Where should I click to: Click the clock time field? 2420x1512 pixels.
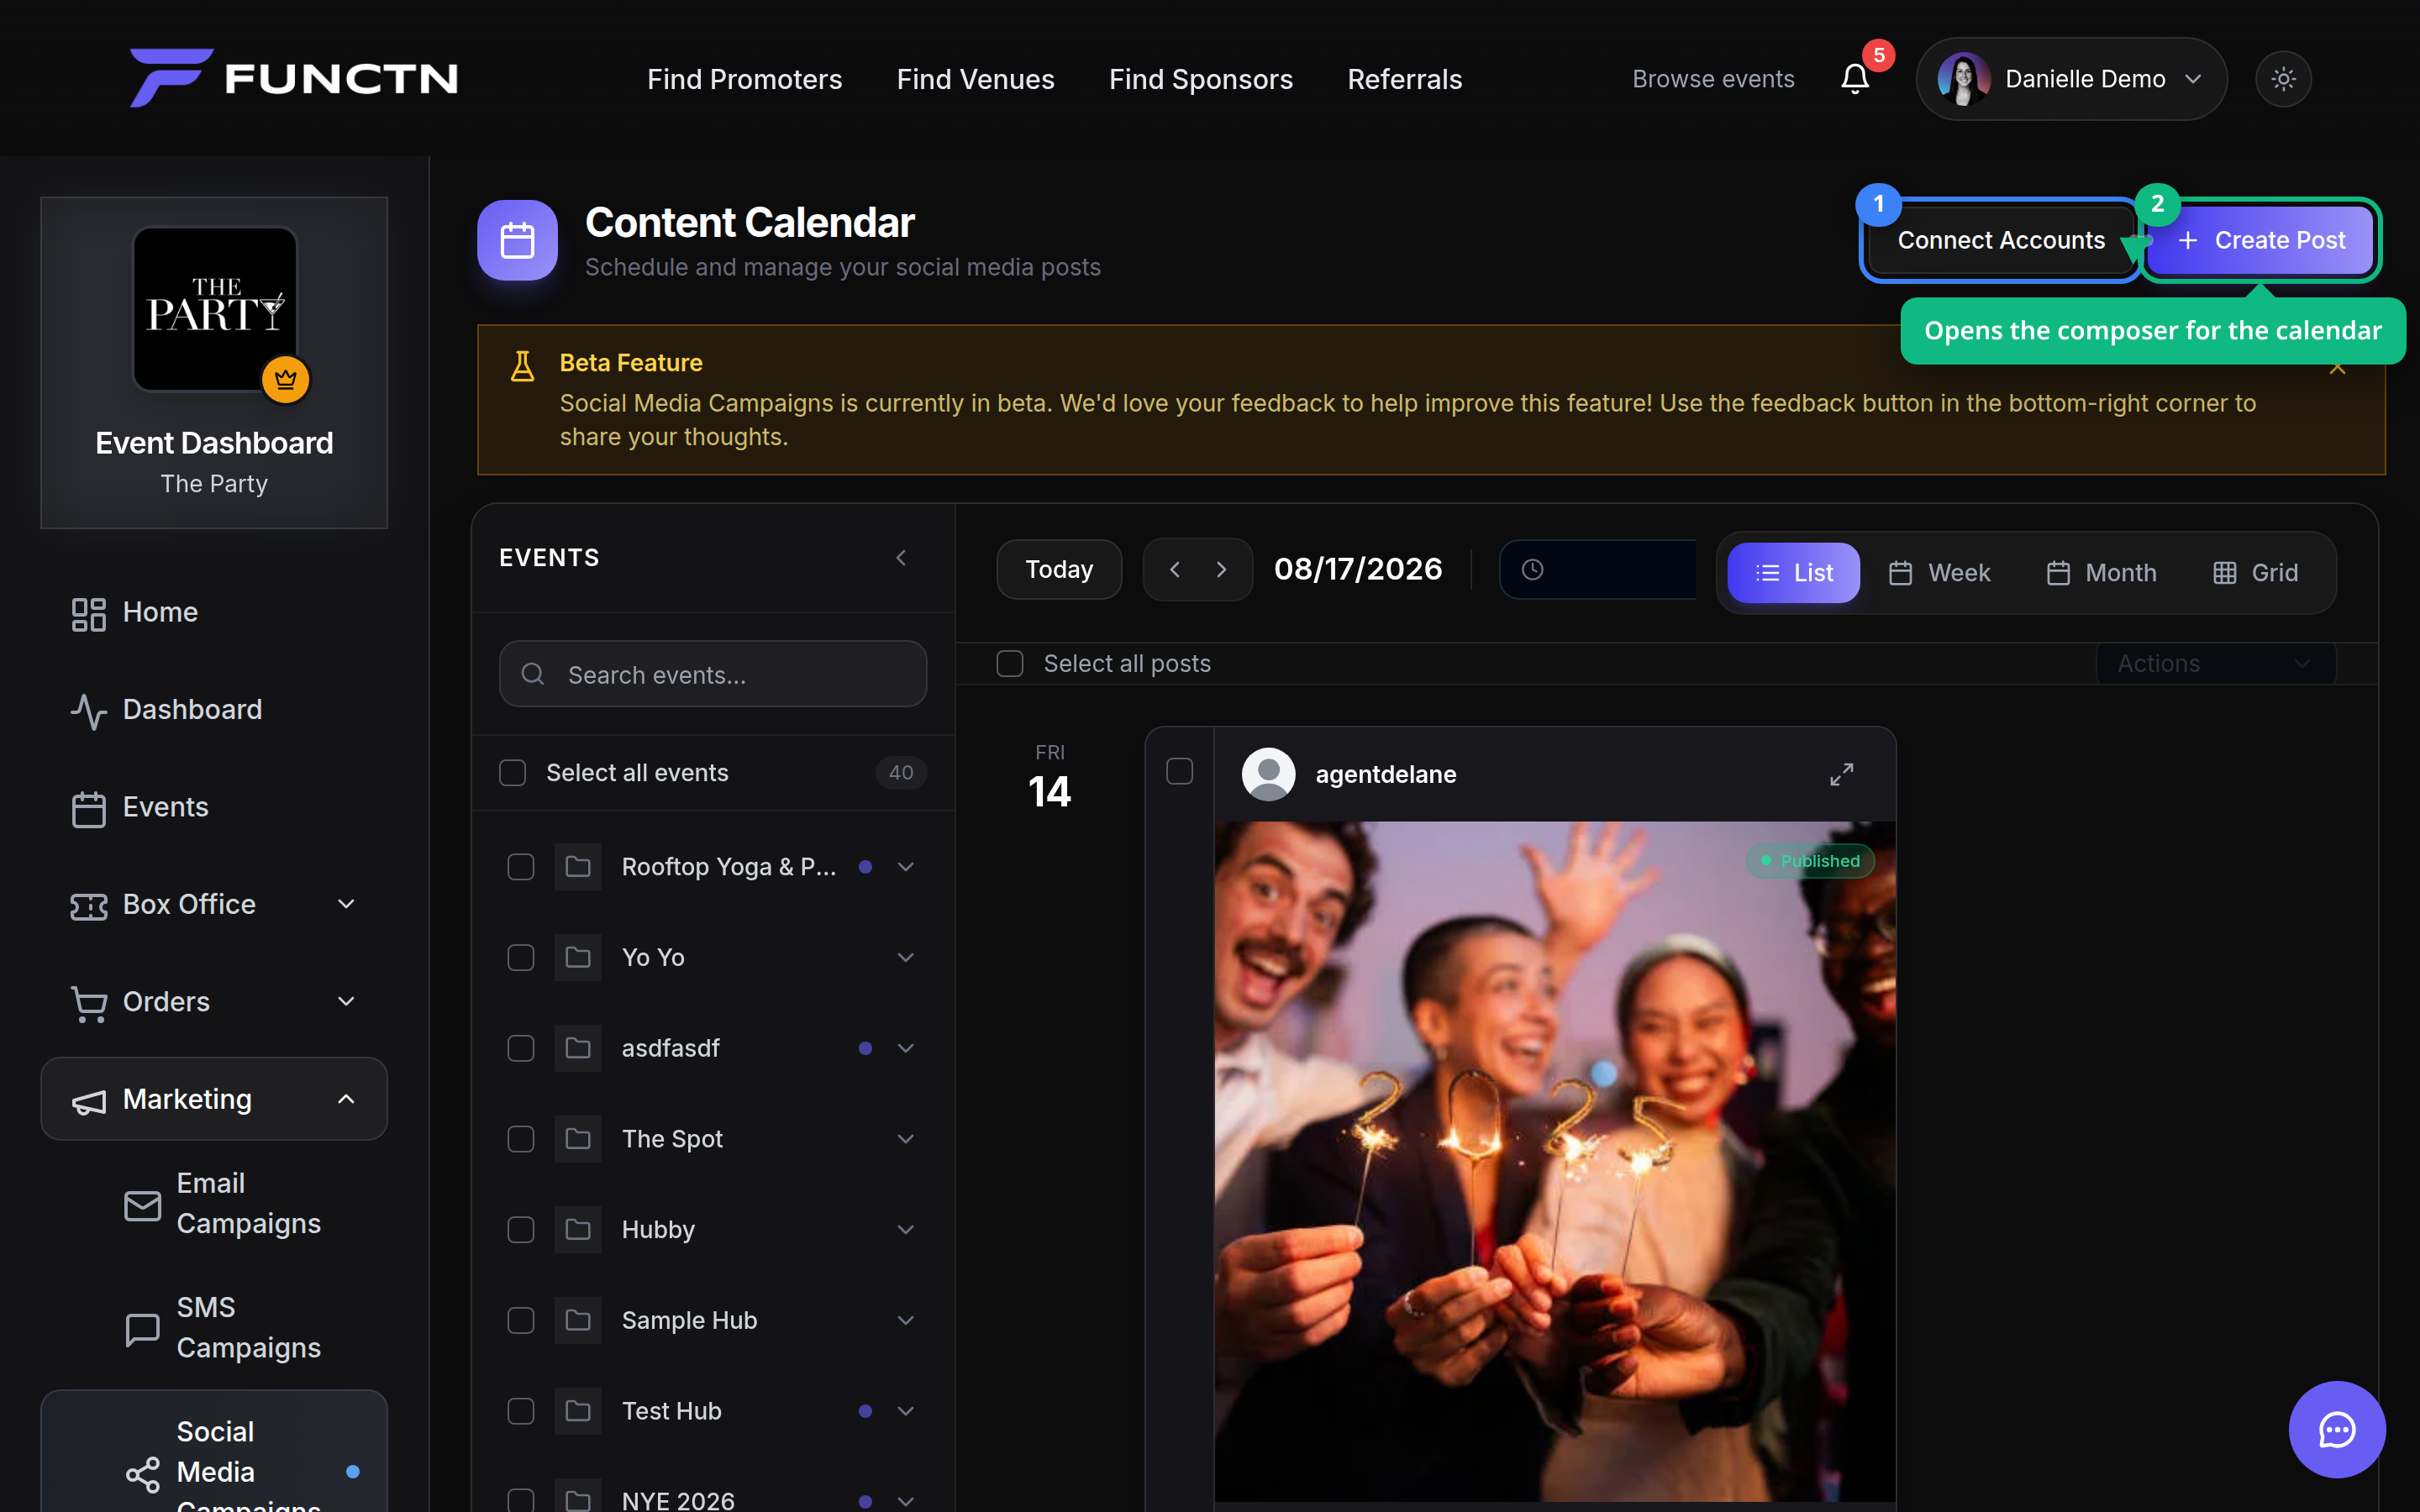coord(1598,569)
